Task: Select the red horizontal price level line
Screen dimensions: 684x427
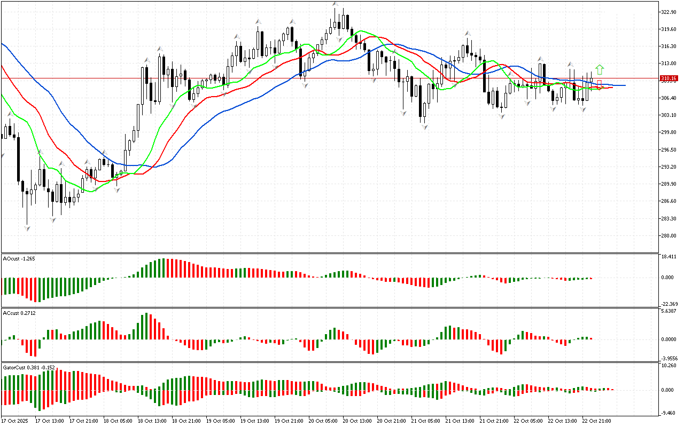Action: (x=321, y=78)
